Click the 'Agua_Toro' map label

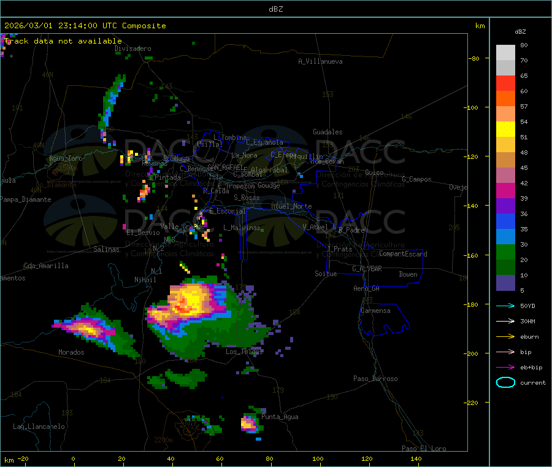(x=66, y=158)
